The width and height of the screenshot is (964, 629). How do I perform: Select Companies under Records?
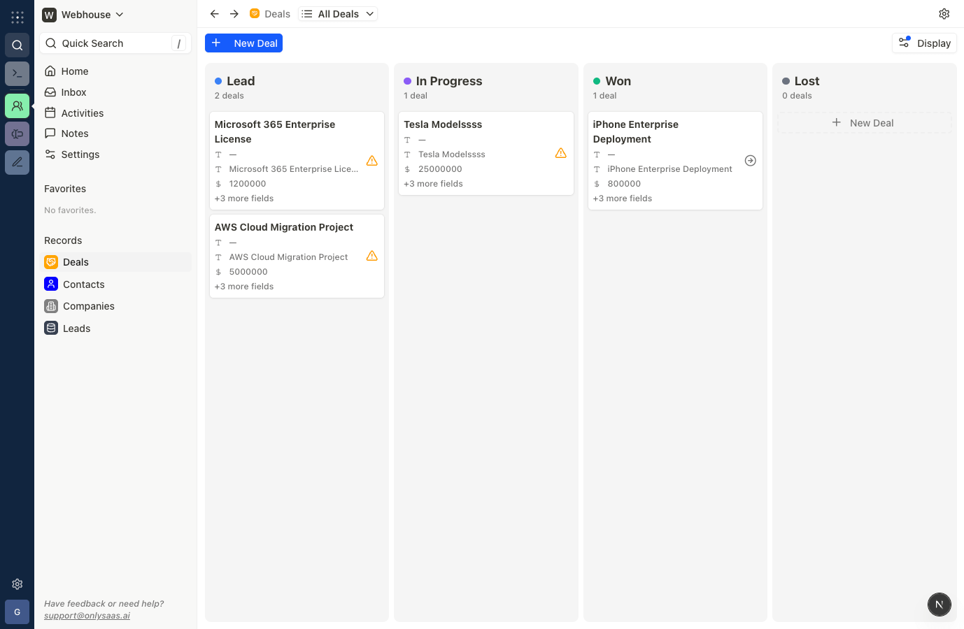[x=115, y=306]
